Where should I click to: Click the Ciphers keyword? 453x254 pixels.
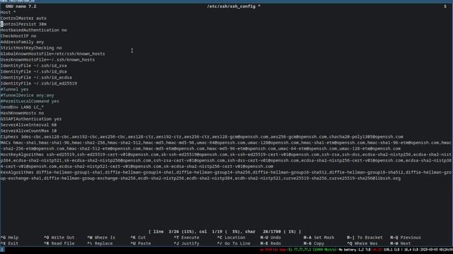click(9, 137)
